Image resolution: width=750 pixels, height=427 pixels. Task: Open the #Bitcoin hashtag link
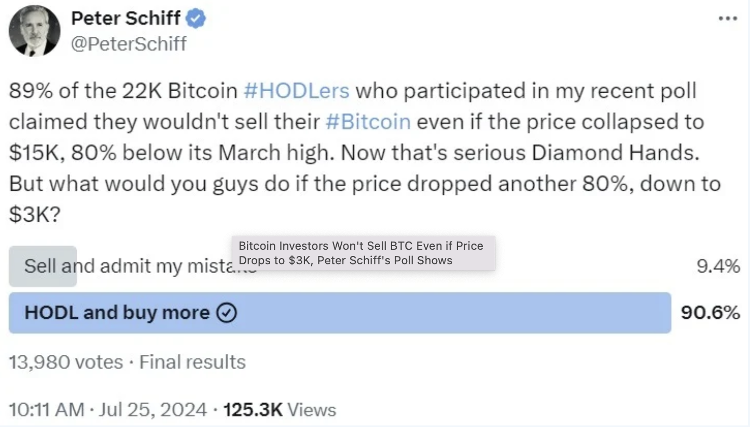click(x=368, y=122)
